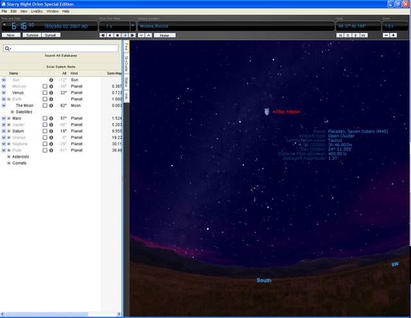Return to the Home location
The width and height of the screenshot is (411, 318).
point(164,35)
